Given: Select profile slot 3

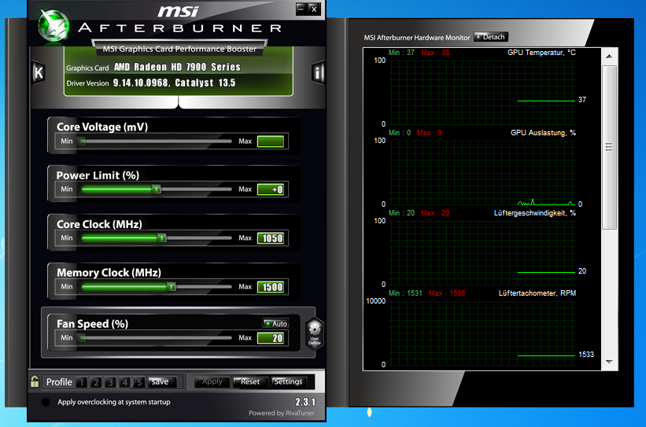Looking at the screenshot, I should (110, 382).
